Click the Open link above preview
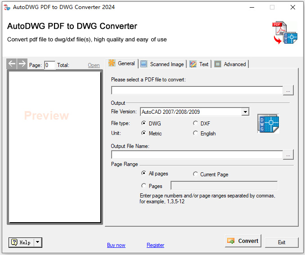Viewport: 305px width, 255px height. tap(94, 65)
